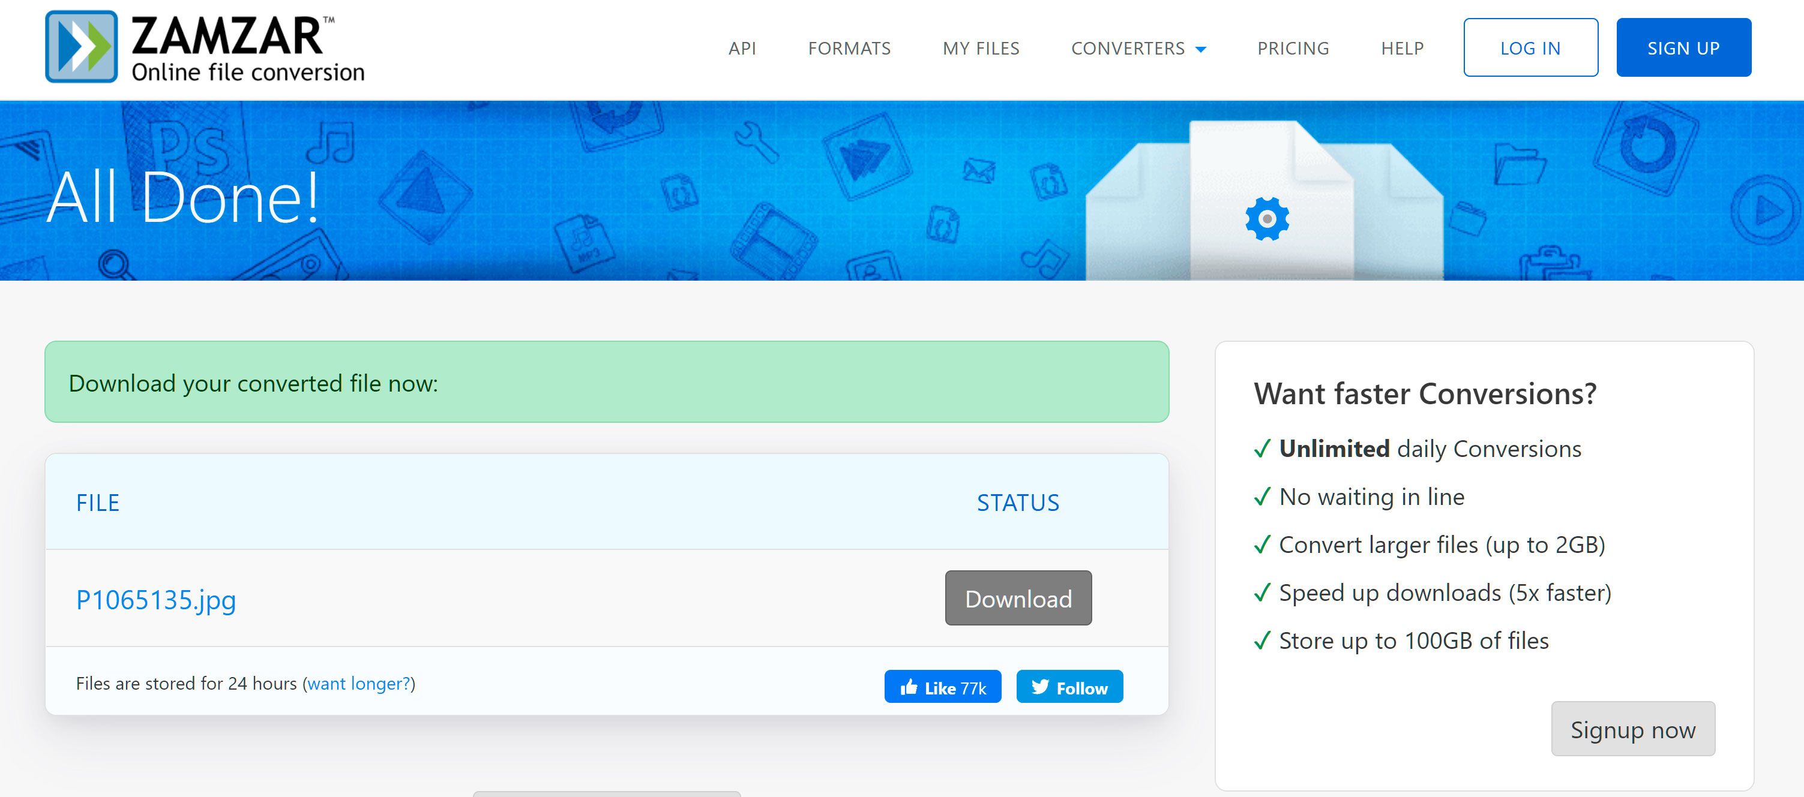Click the PRICING navigation item
Viewport: 1804px width, 797px height.
tap(1291, 47)
